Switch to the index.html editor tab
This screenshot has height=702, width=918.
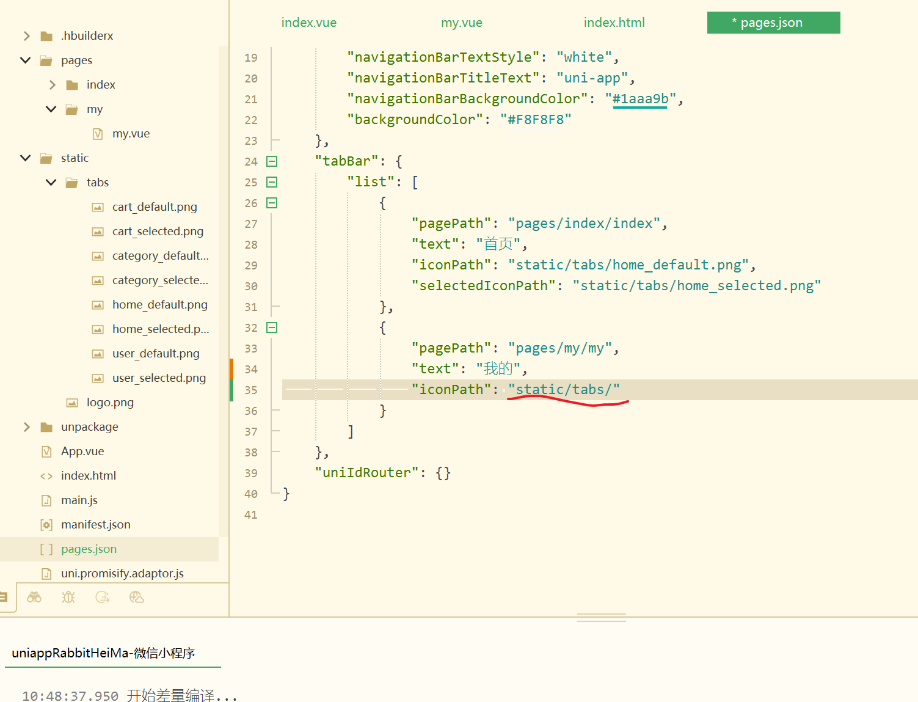click(x=614, y=23)
